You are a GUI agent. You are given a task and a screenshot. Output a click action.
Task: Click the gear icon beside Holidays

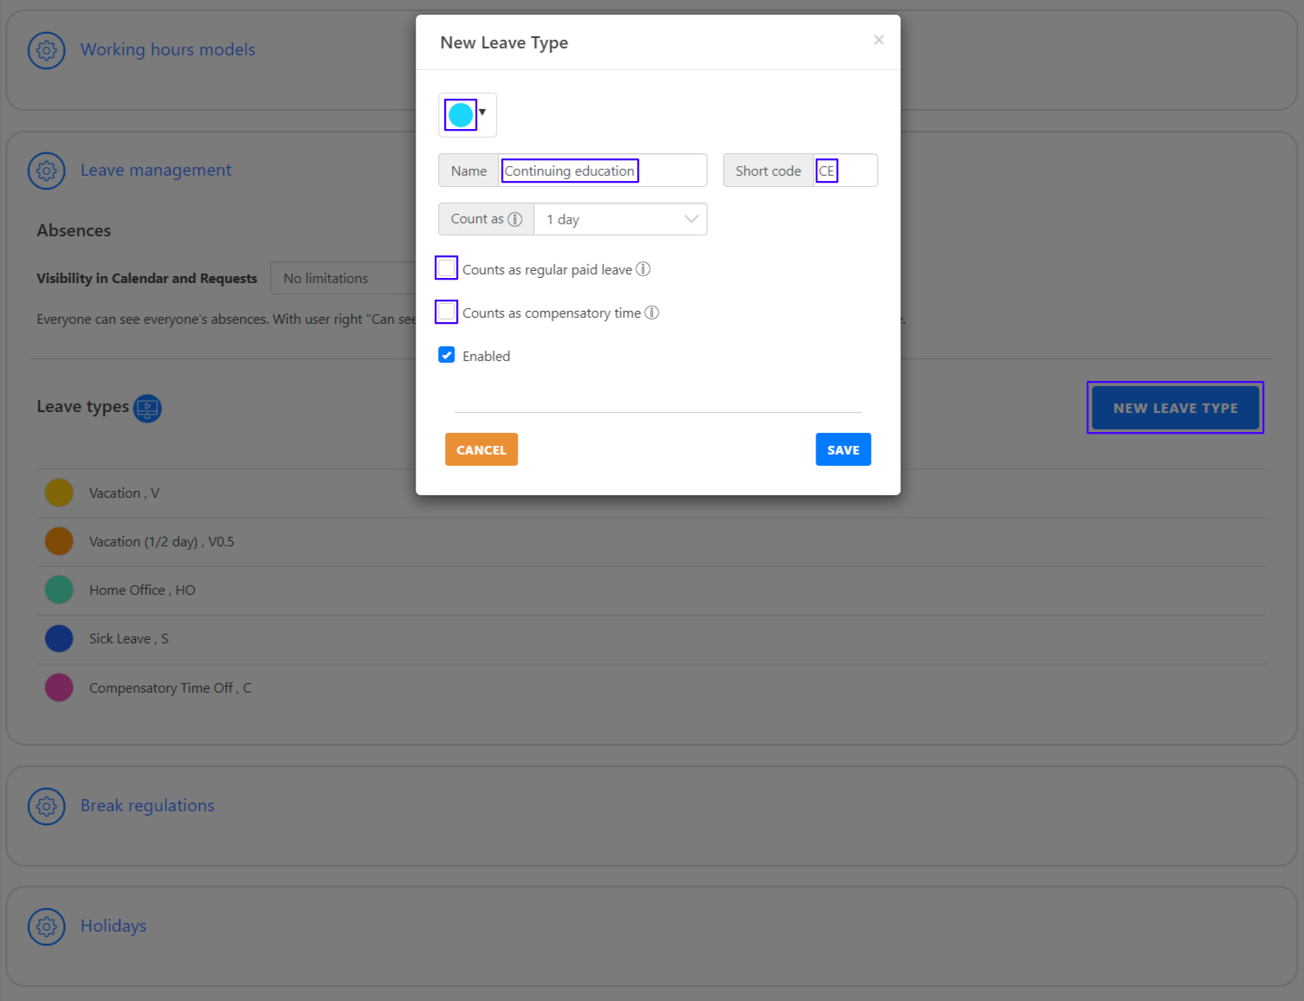coord(46,926)
